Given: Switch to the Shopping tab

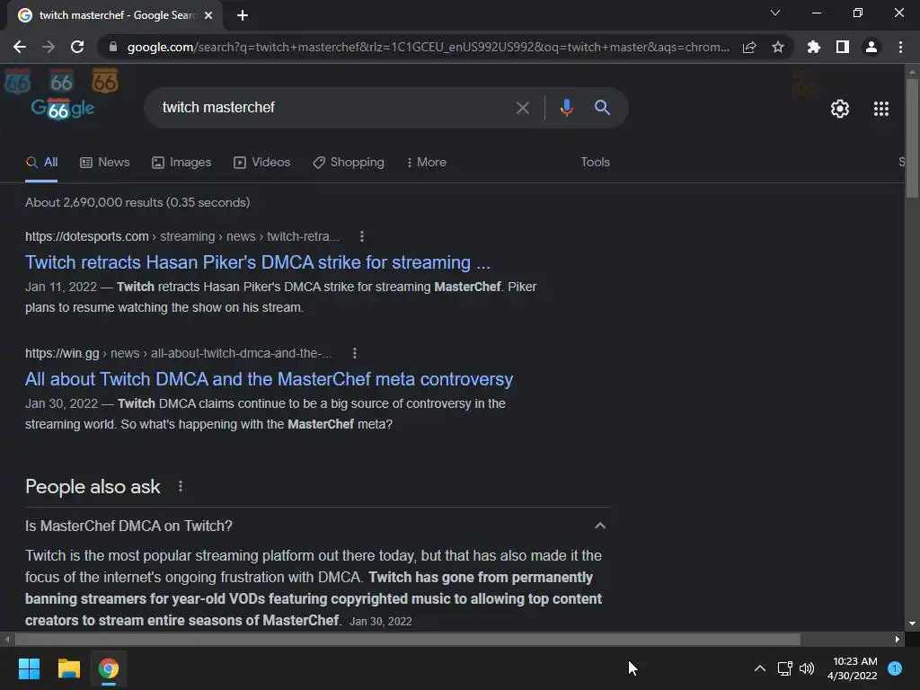Looking at the screenshot, I should point(349,163).
